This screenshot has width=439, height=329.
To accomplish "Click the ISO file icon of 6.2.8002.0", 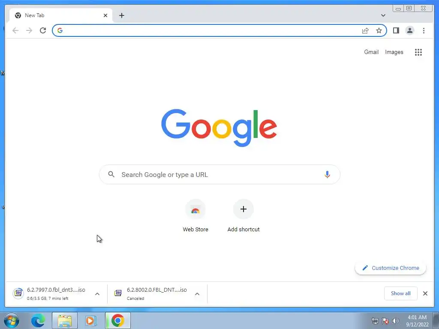I will (118, 293).
